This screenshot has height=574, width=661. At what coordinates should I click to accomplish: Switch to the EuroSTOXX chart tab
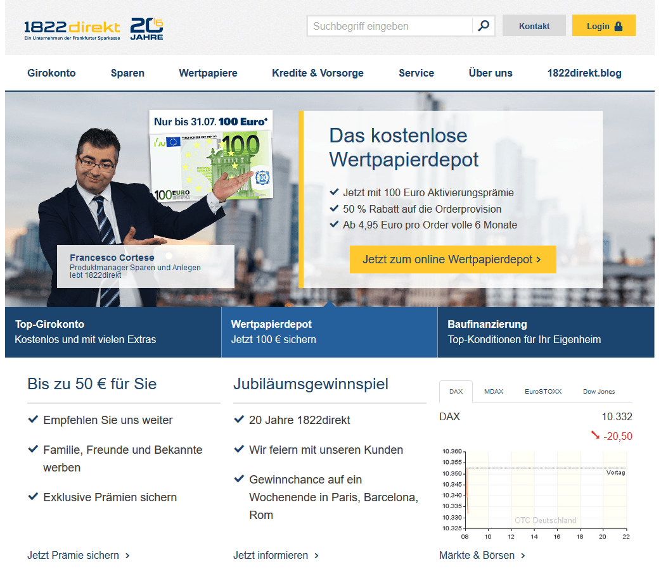[x=543, y=392]
